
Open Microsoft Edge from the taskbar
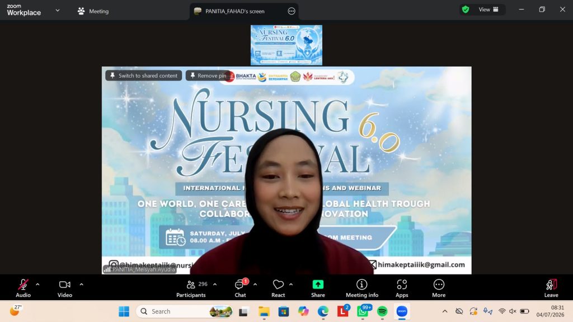click(x=323, y=311)
